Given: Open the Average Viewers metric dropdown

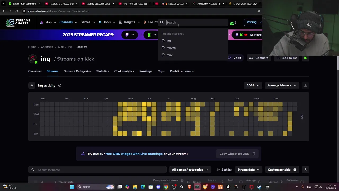Looking at the screenshot, I should click(x=282, y=85).
